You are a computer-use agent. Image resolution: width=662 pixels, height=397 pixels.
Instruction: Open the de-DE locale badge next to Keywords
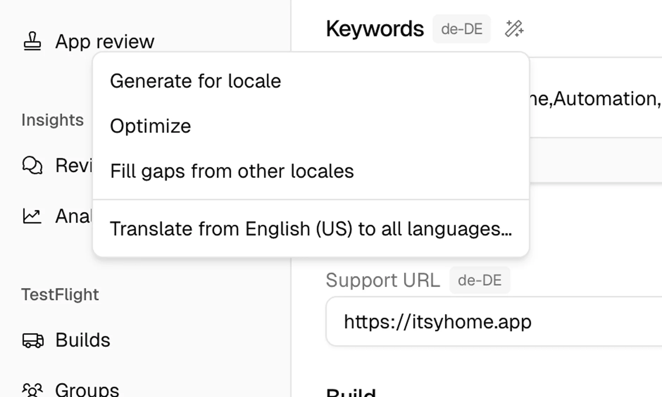[x=461, y=29]
